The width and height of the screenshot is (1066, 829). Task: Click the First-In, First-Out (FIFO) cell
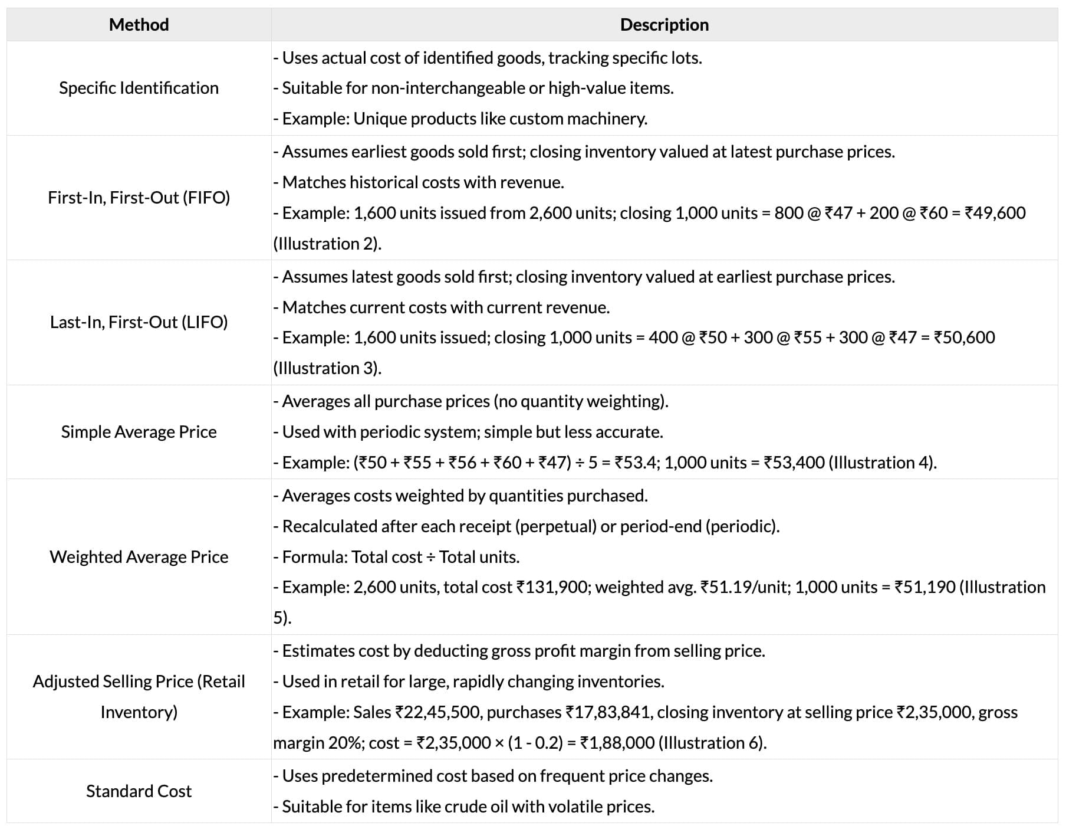click(x=139, y=198)
